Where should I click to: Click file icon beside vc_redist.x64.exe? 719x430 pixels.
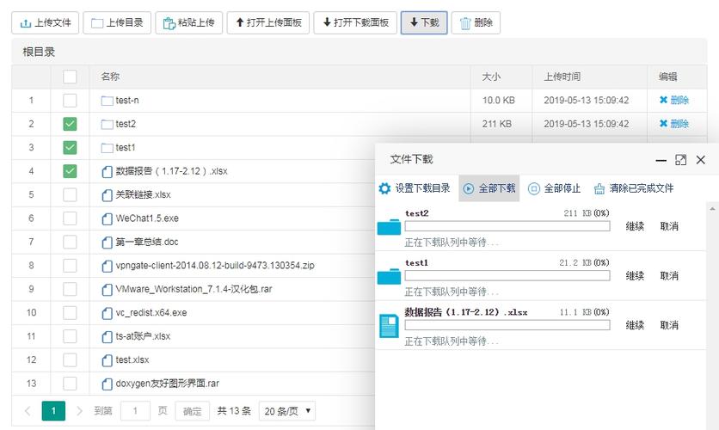[x=107, y=313]
